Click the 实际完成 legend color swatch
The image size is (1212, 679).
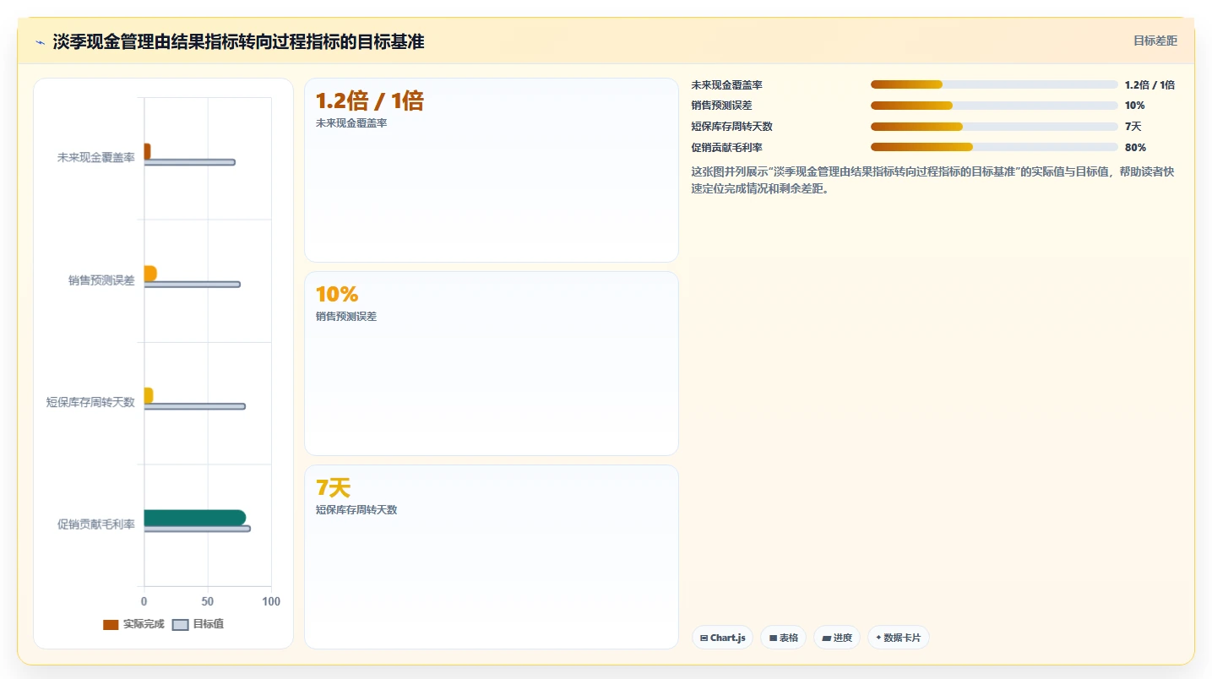point(111,625)
